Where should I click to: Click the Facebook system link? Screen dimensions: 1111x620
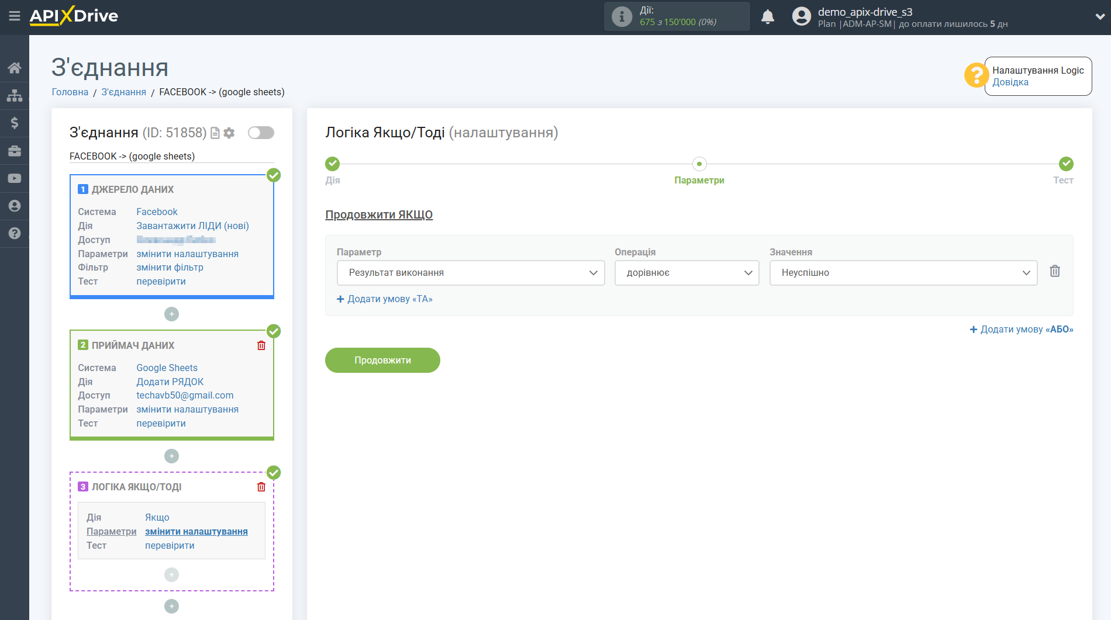click(157, 212)
